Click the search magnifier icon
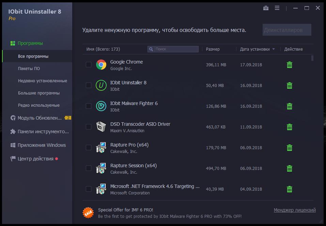Viewport: 326px width, 226px height. point(151,49)
